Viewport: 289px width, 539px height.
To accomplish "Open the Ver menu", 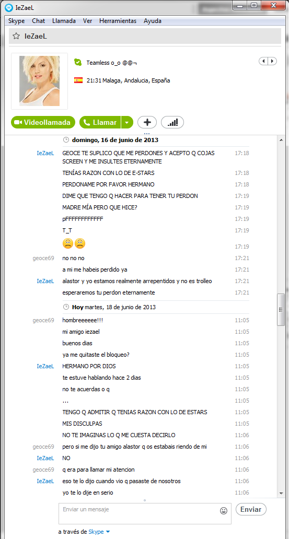I will [87, 21].
